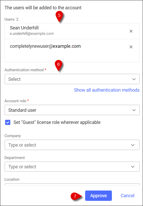Approve adding the users

point(99,196)
